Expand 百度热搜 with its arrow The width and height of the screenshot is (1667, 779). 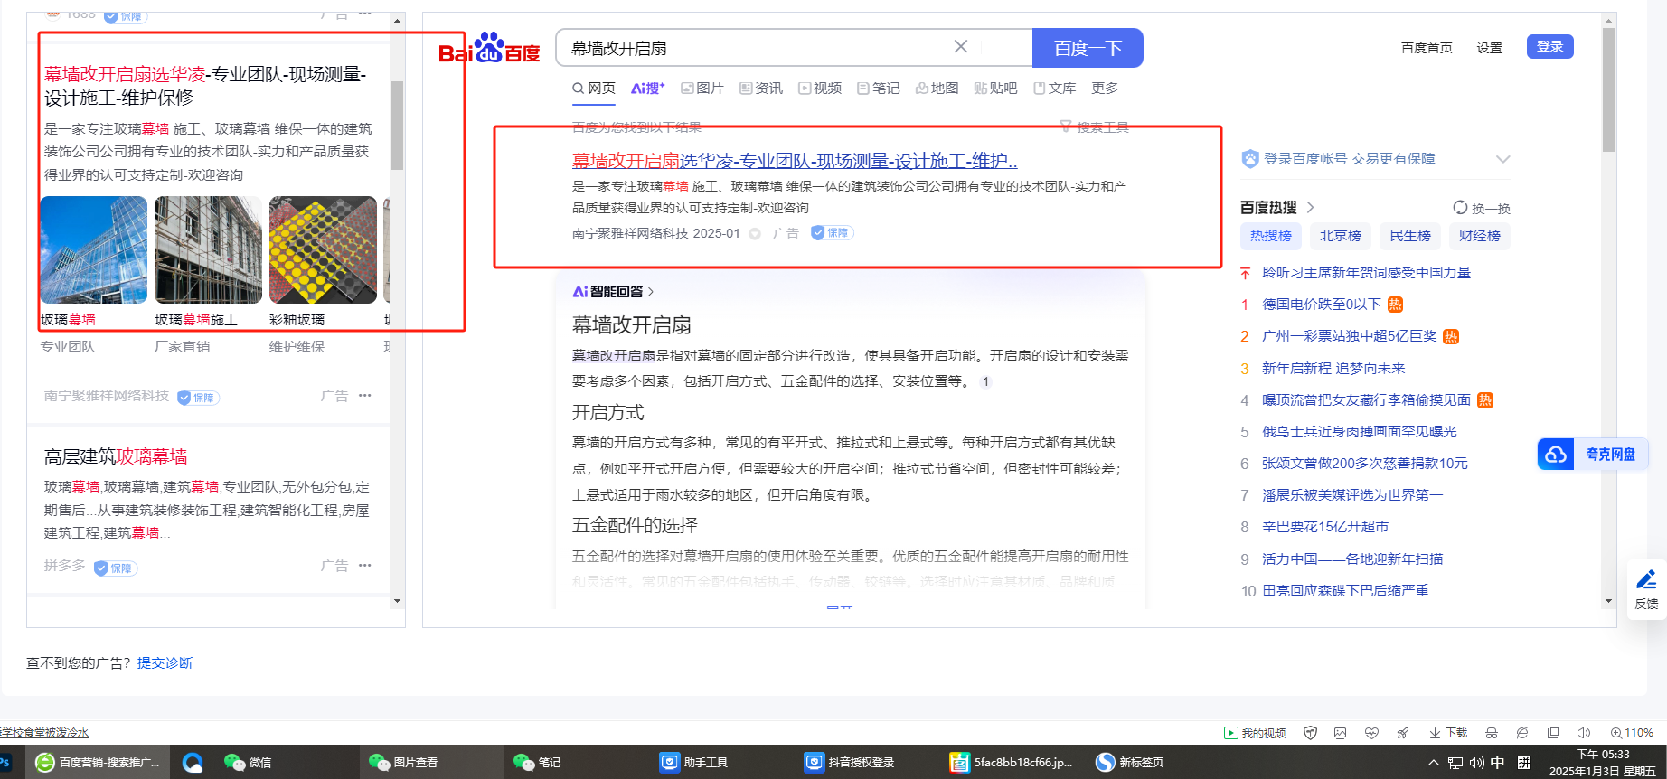coord(1310,207)
